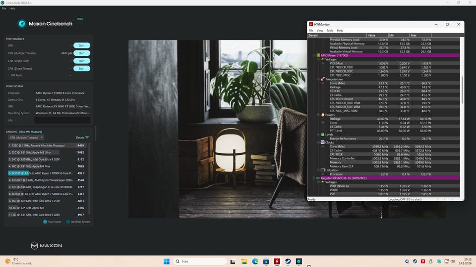
Task: Open HWMonitor View menu
Action: pyautogui.click(x=320, y=31)
